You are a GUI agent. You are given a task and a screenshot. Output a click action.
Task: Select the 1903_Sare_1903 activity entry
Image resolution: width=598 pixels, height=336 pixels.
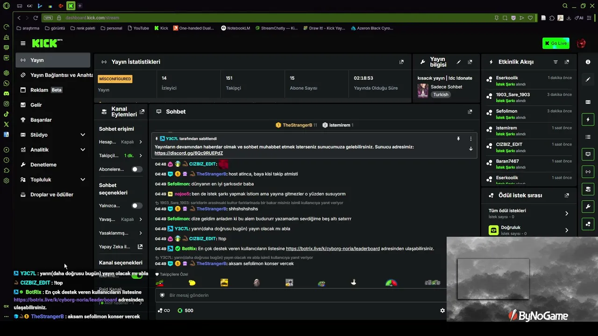(529, 98)
